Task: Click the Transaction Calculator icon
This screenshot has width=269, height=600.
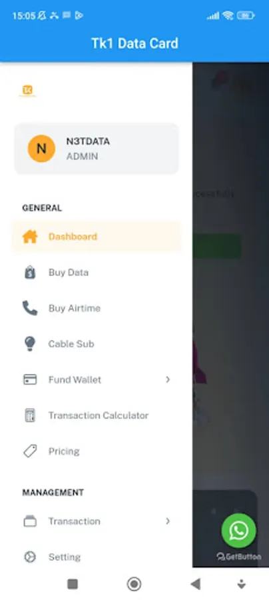Action: 30,415
